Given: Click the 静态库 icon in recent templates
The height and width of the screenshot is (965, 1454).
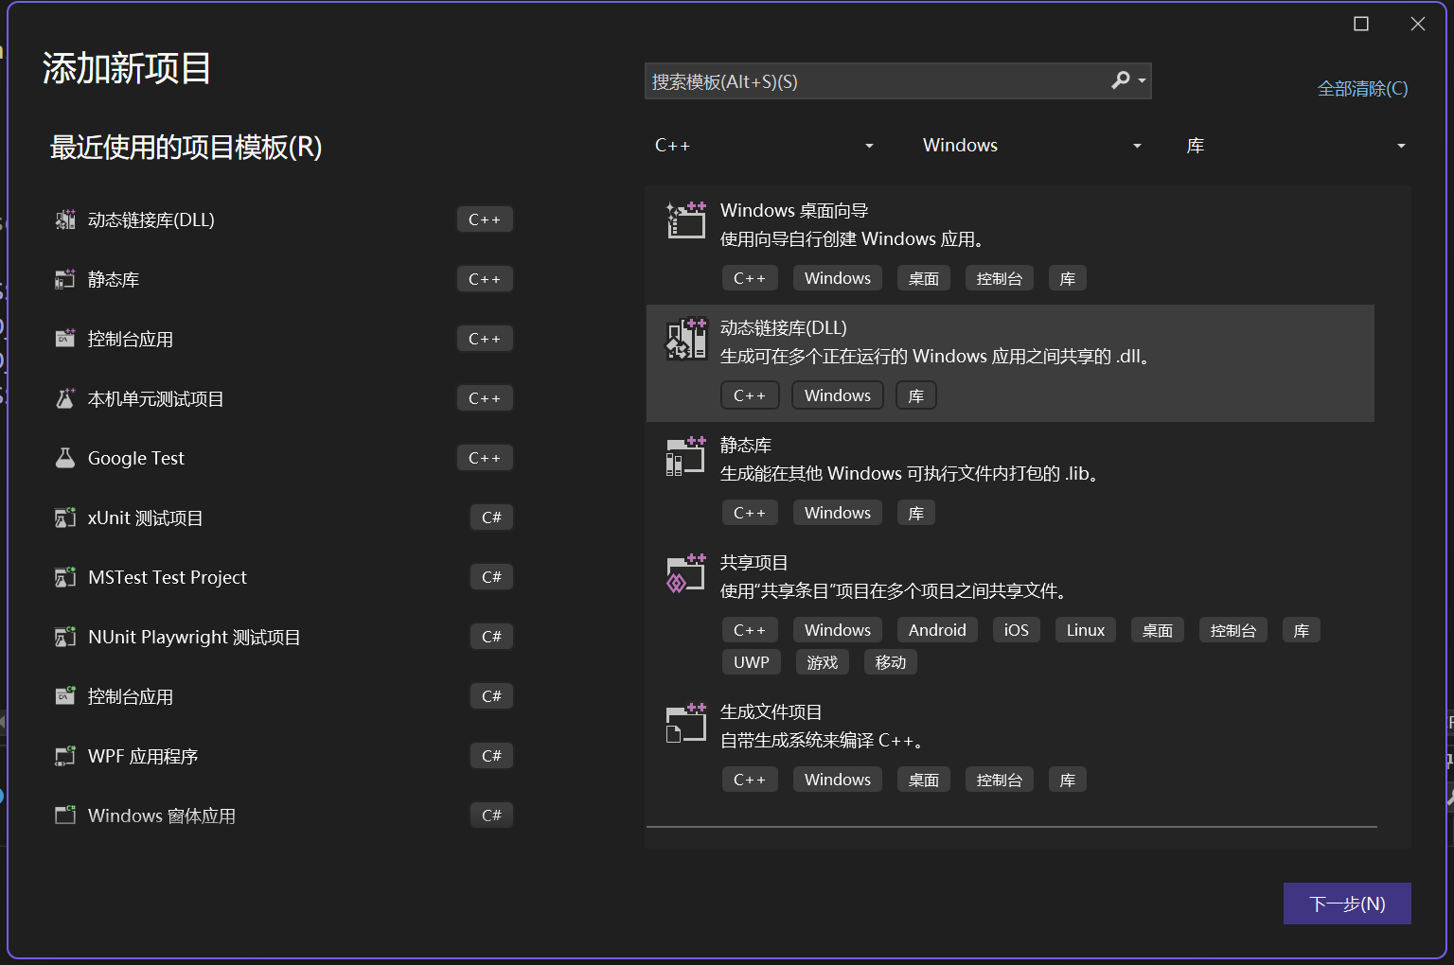Looking at the screenshot, I should (65, 279).
